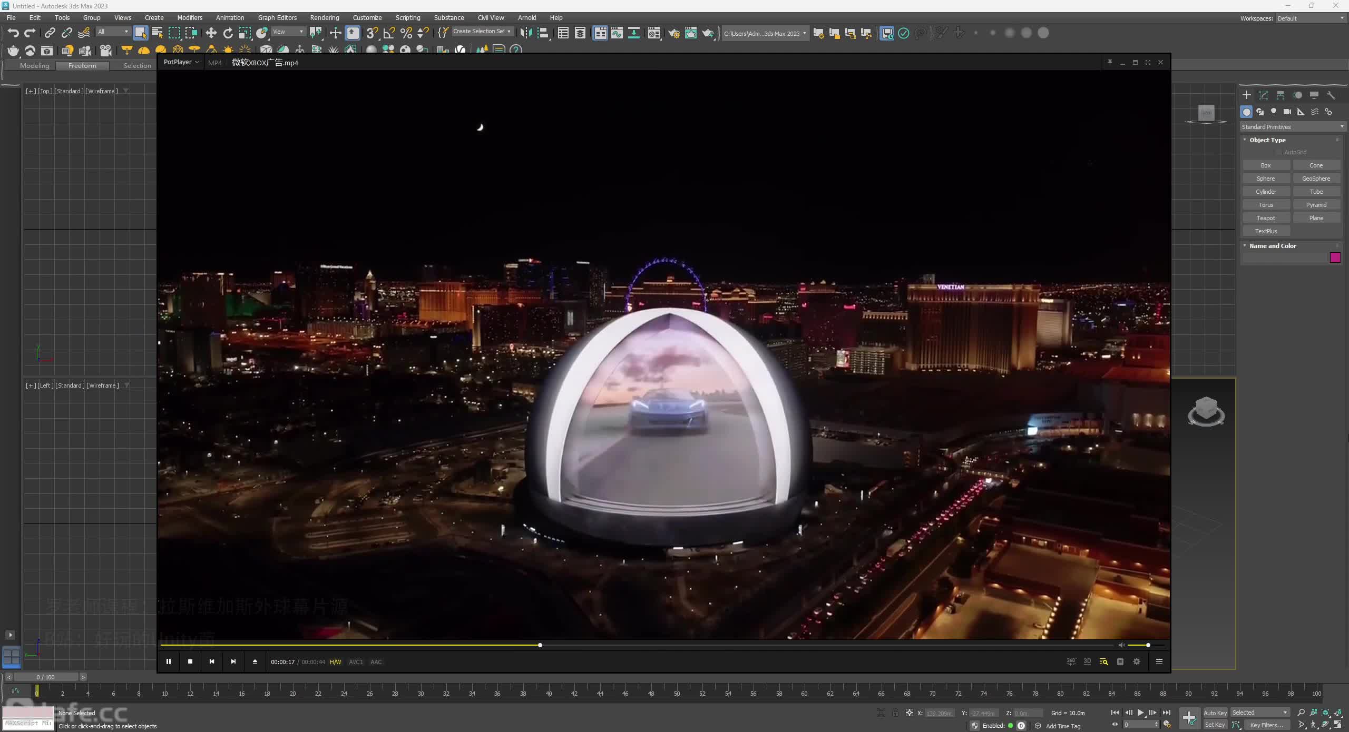Click the TextPlus object button
The width and height of the screenshot is (1349, 732).
pos(1266,231)
